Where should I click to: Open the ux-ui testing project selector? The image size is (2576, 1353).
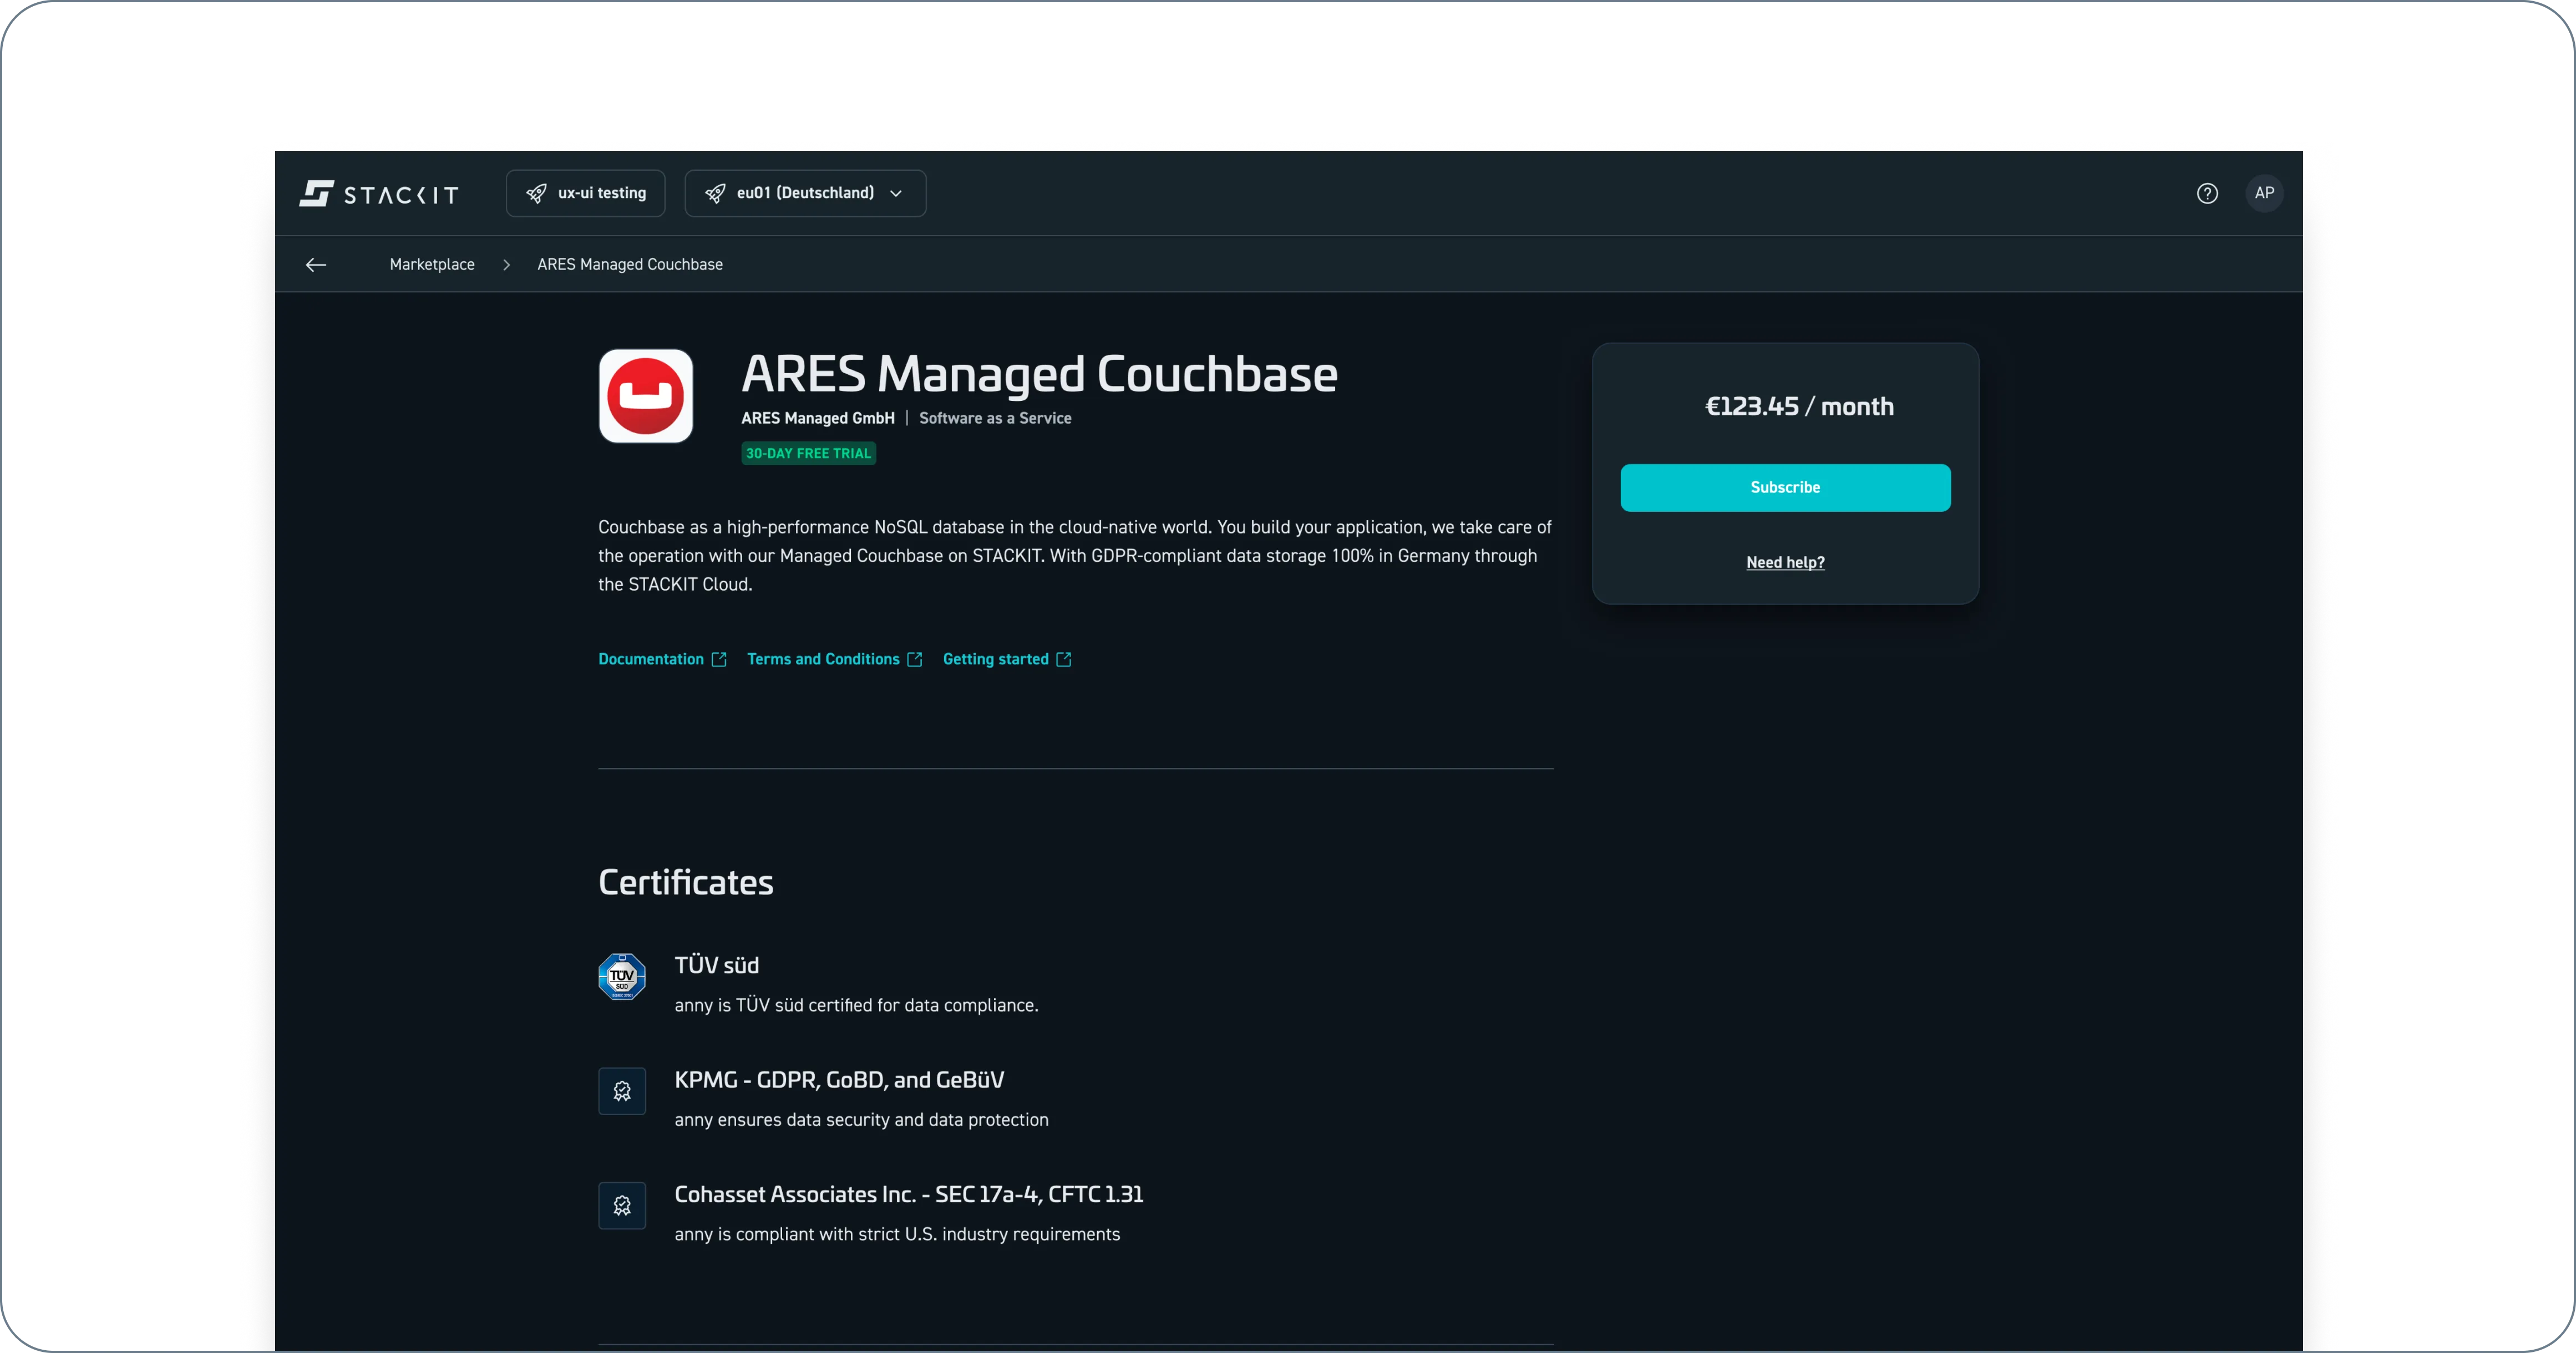point(585,193)
